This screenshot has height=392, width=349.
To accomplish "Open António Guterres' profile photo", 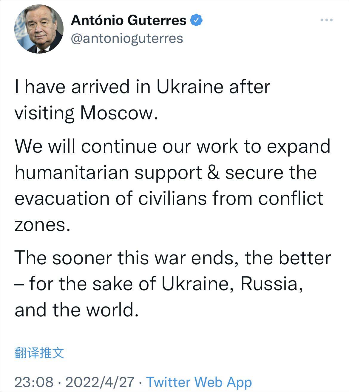I will [39, 29].
